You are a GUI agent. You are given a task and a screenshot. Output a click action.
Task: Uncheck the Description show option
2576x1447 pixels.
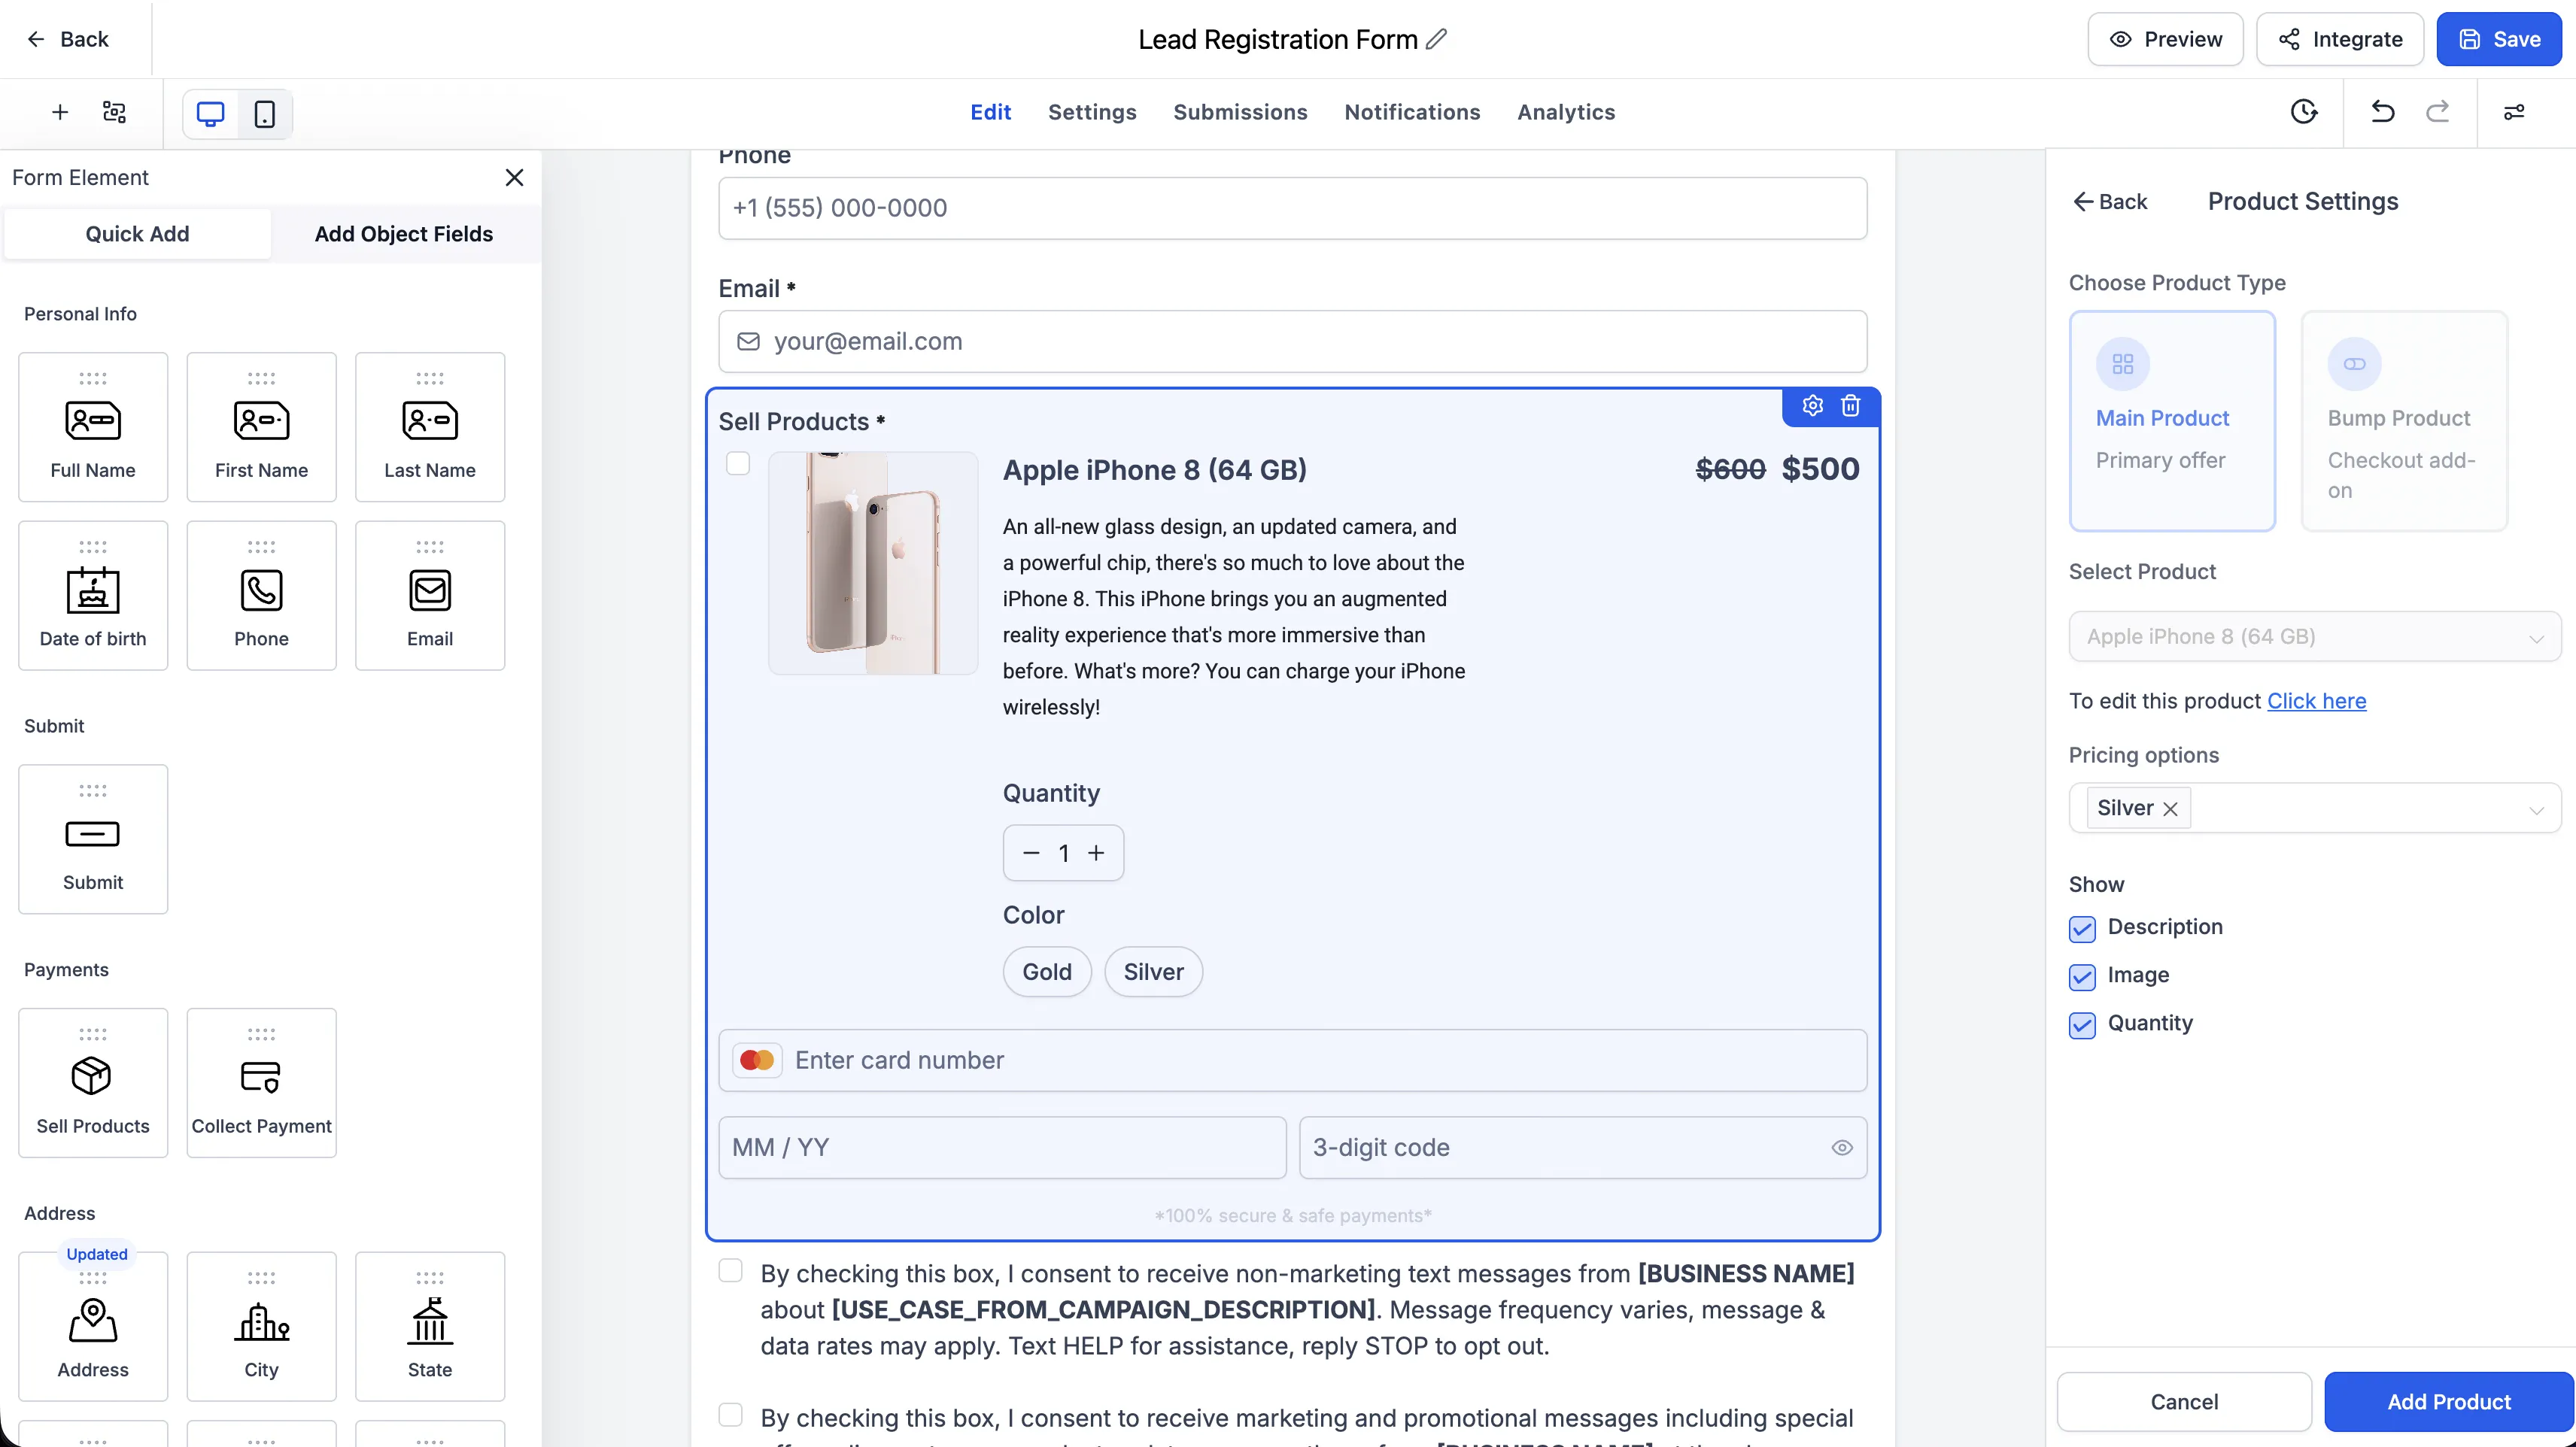click(x=2082, y=929)
